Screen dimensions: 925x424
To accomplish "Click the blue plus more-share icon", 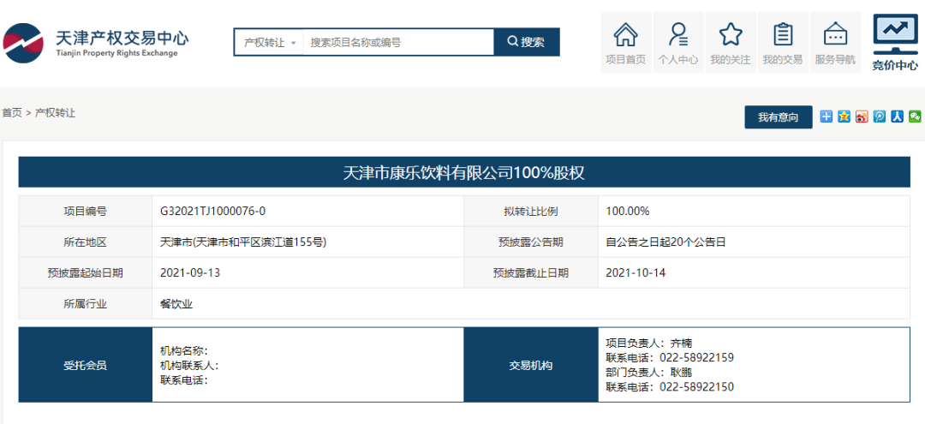I will tap(827, 116).
